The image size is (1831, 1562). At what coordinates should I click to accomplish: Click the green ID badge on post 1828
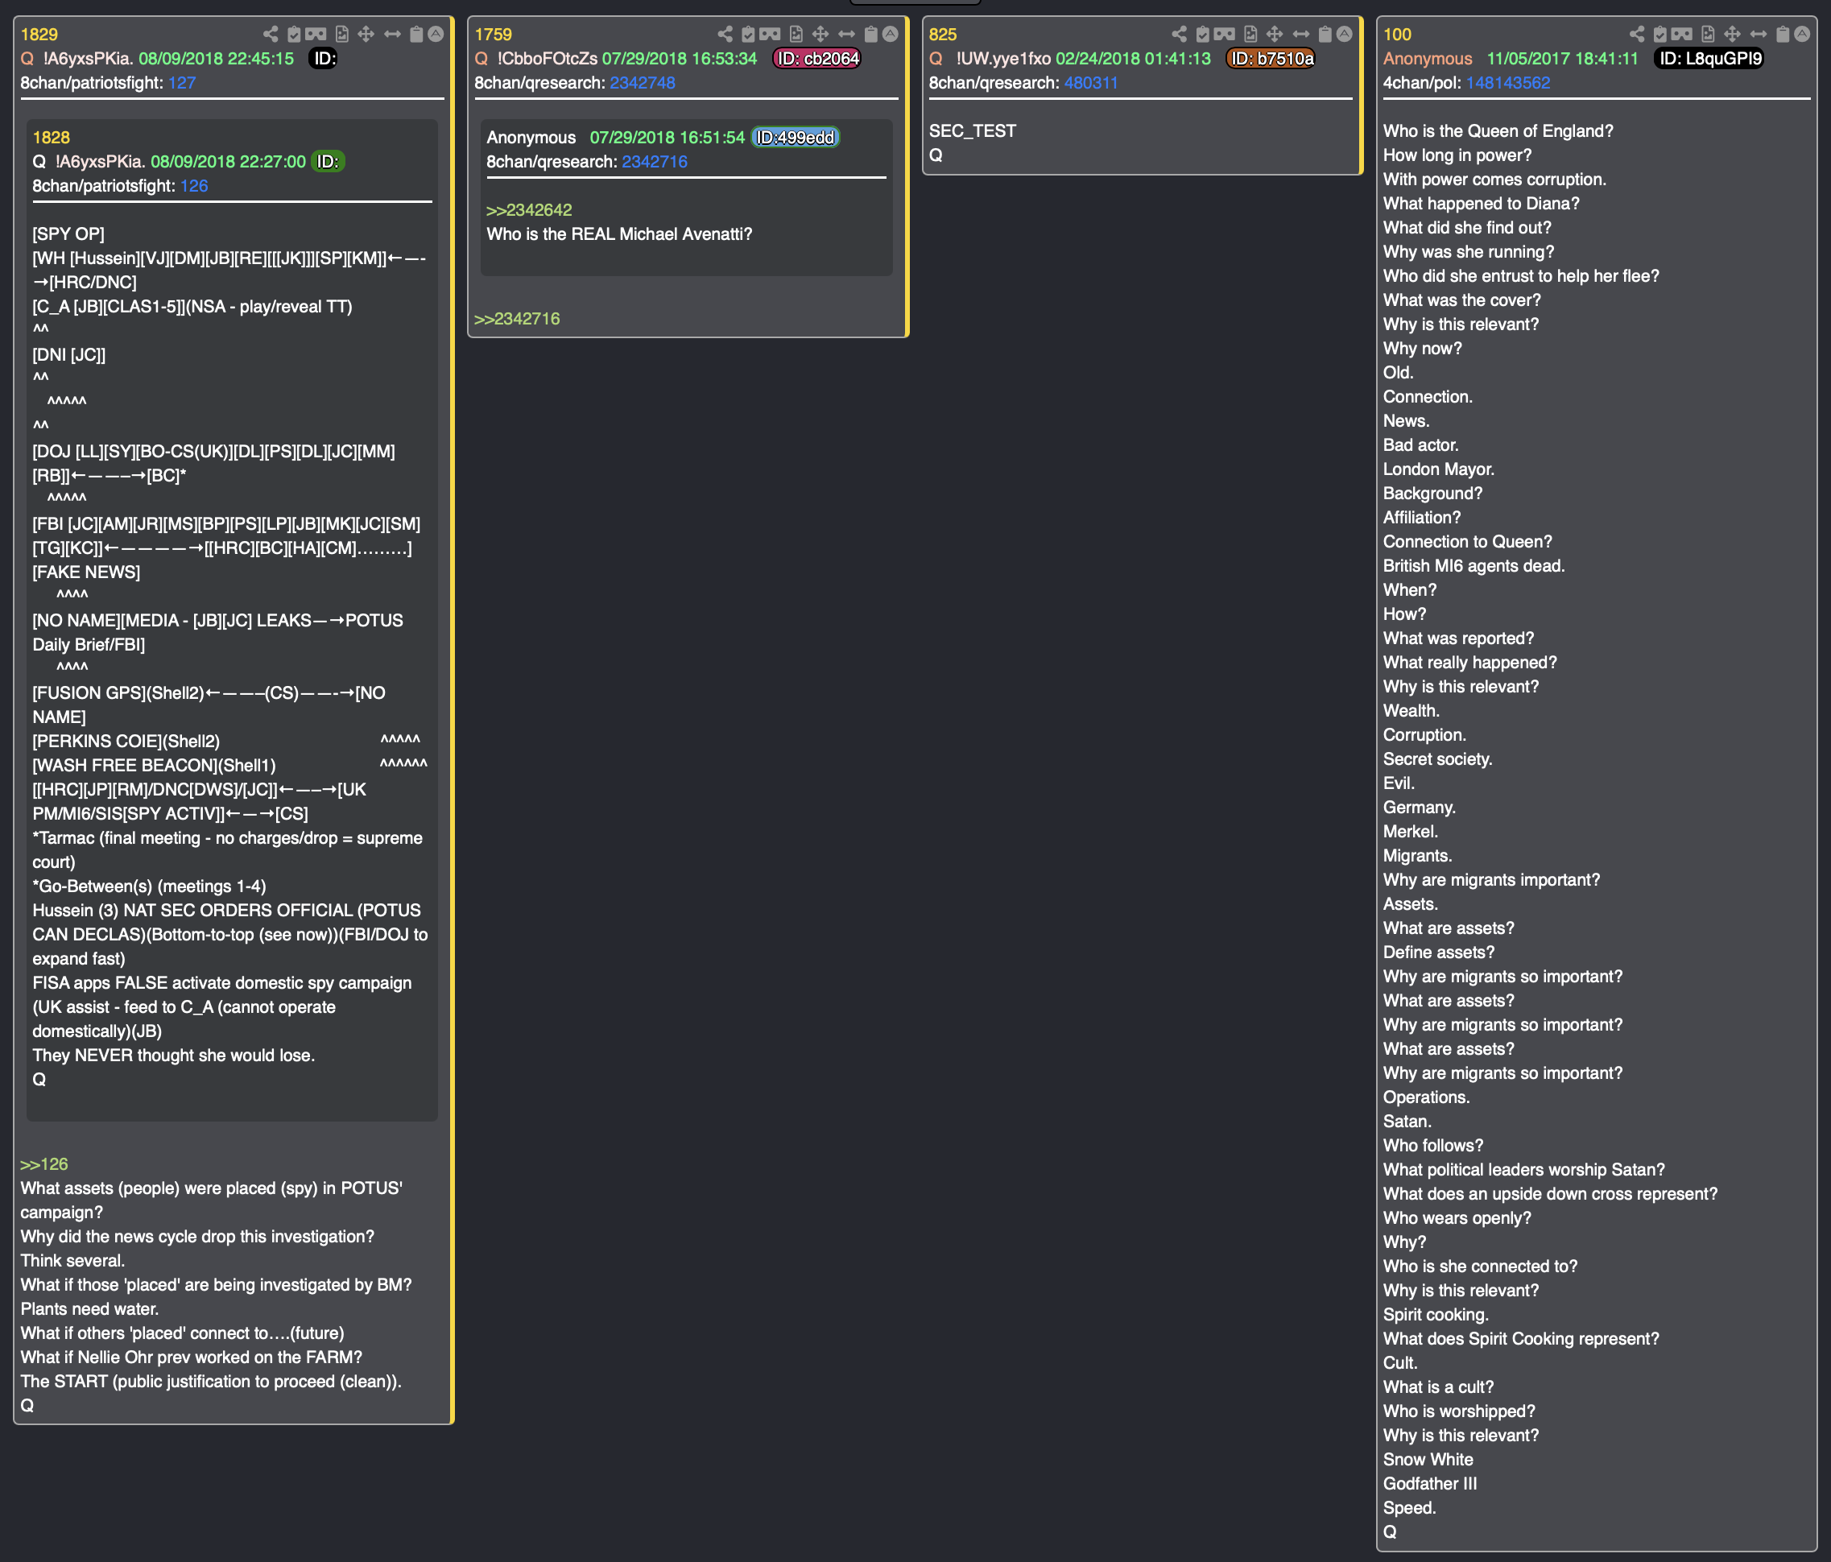click(x=328, y=163)
